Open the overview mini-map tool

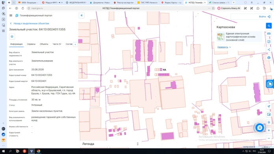269,114
